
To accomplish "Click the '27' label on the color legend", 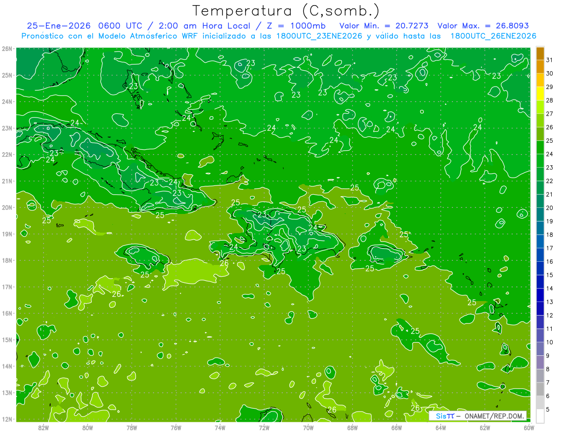I will point(549,114).
